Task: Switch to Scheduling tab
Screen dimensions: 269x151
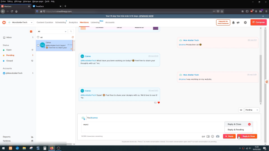Action: [61, 22]
